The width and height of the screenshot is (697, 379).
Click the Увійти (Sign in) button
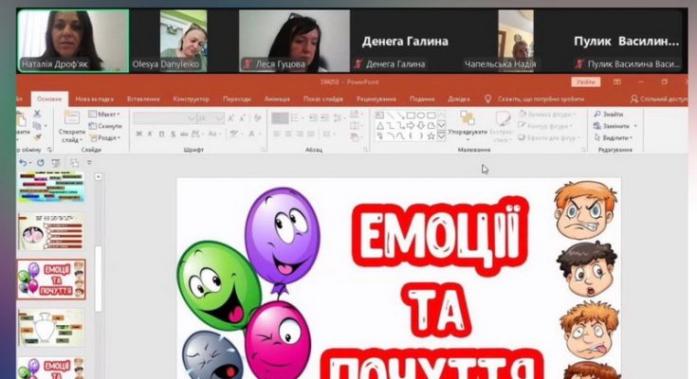click(x=585, y=82)
